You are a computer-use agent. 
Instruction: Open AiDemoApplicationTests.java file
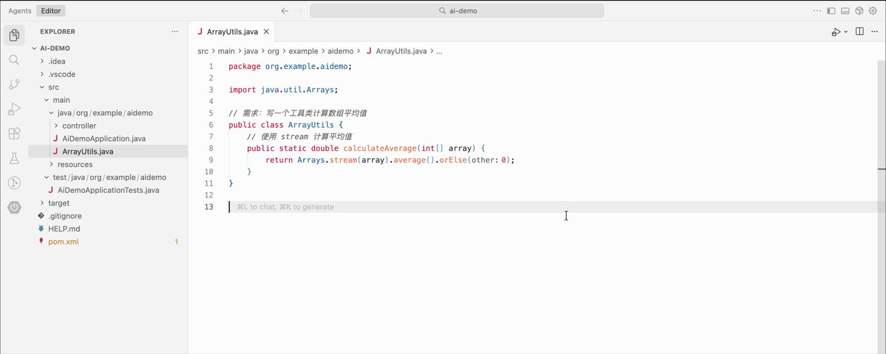(x=108, y=190)
